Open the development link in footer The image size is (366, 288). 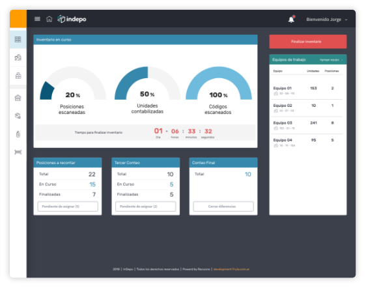click(x=231, y=269)
